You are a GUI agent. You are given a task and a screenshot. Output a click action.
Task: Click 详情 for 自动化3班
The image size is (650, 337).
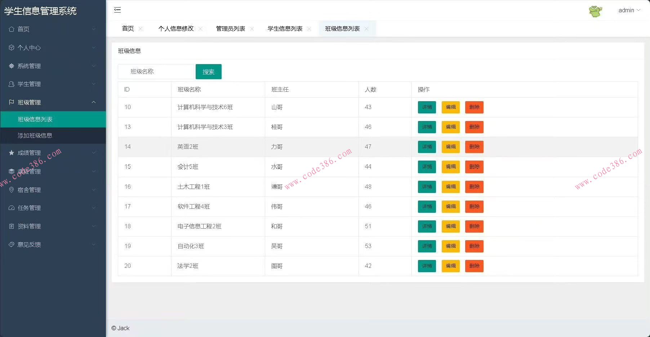[427, 246]
